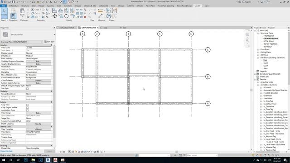Select the Measure Between Two References tool
The height and width of the screenshot is (163, 290).
point(100,16)
